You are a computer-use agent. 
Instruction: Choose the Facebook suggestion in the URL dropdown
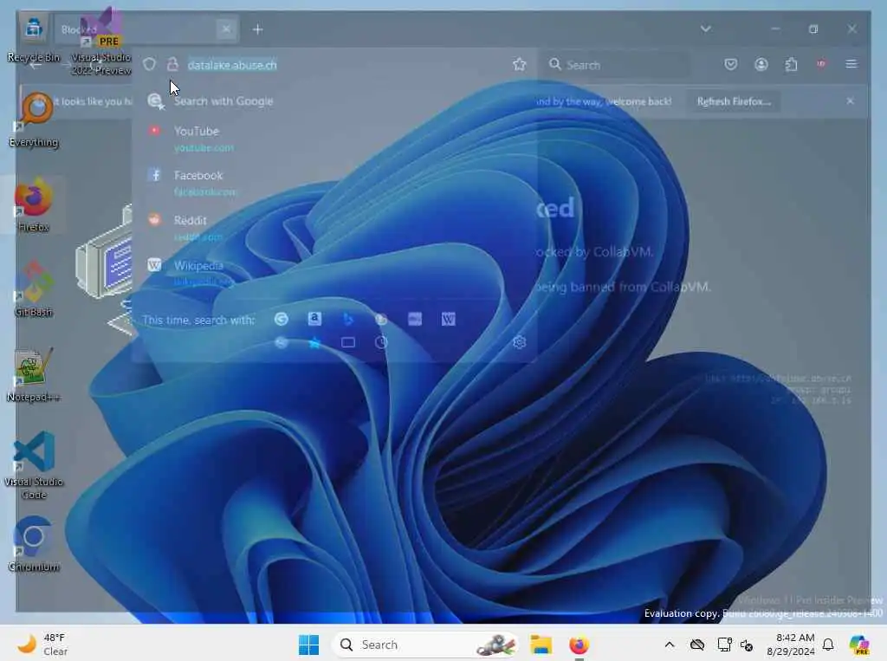pyautogui.click(x=333, y=184)
